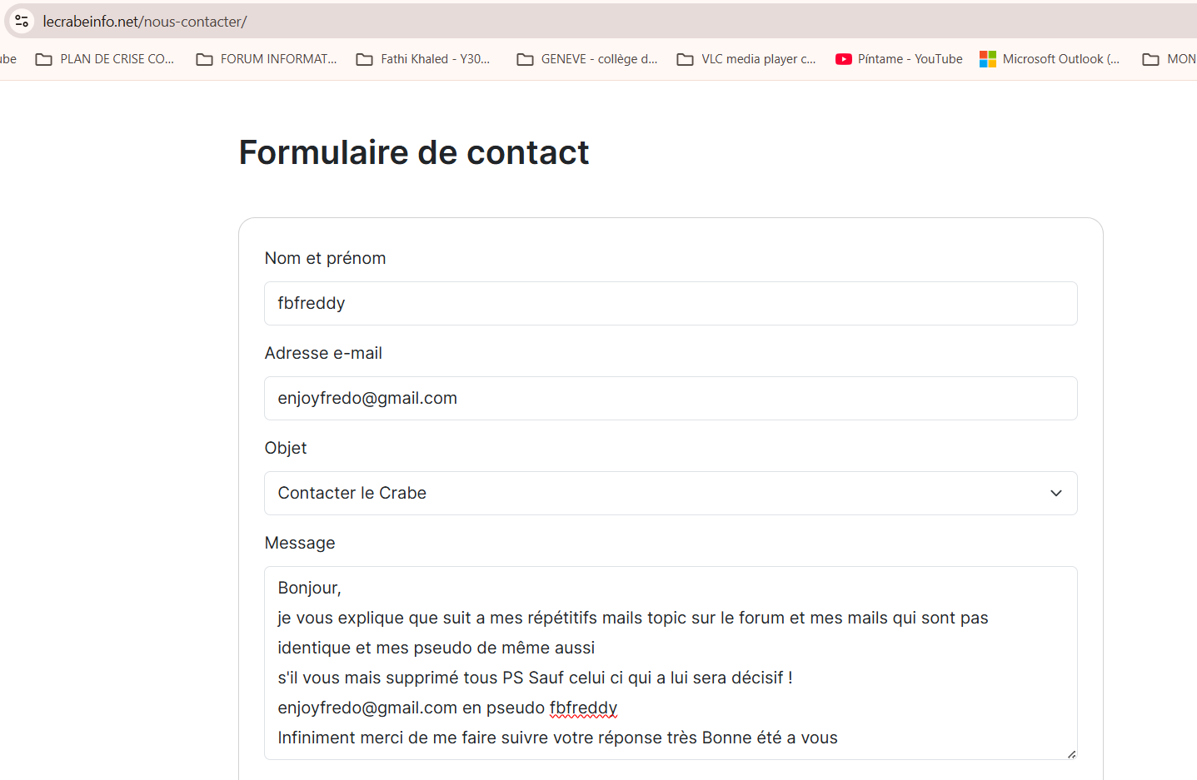The image size is (1197, 780).
Task: Click the site information icon in address bar
Action: pos(22,21)
